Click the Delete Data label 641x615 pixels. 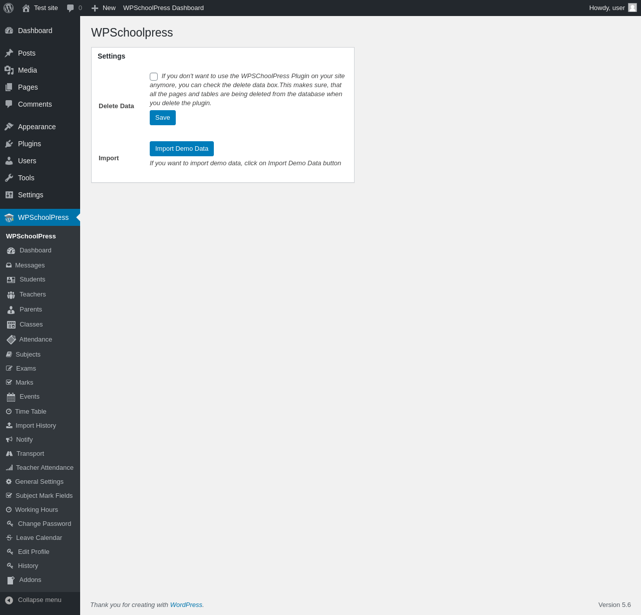point(116,106)
